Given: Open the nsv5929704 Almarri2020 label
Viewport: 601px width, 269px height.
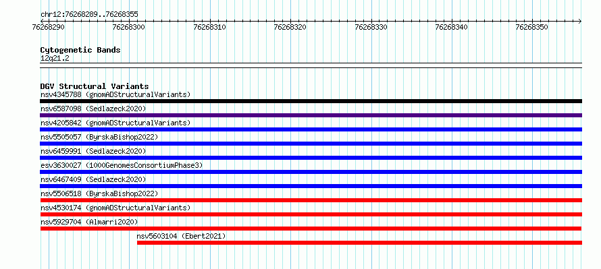Looking at the screenshot, I should [89, 222].
